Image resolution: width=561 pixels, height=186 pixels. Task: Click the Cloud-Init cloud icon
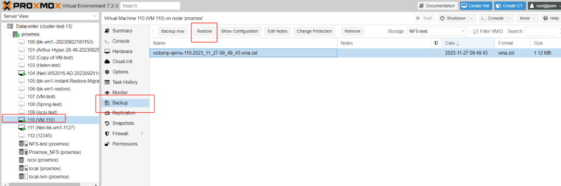[x=107, y=61]
